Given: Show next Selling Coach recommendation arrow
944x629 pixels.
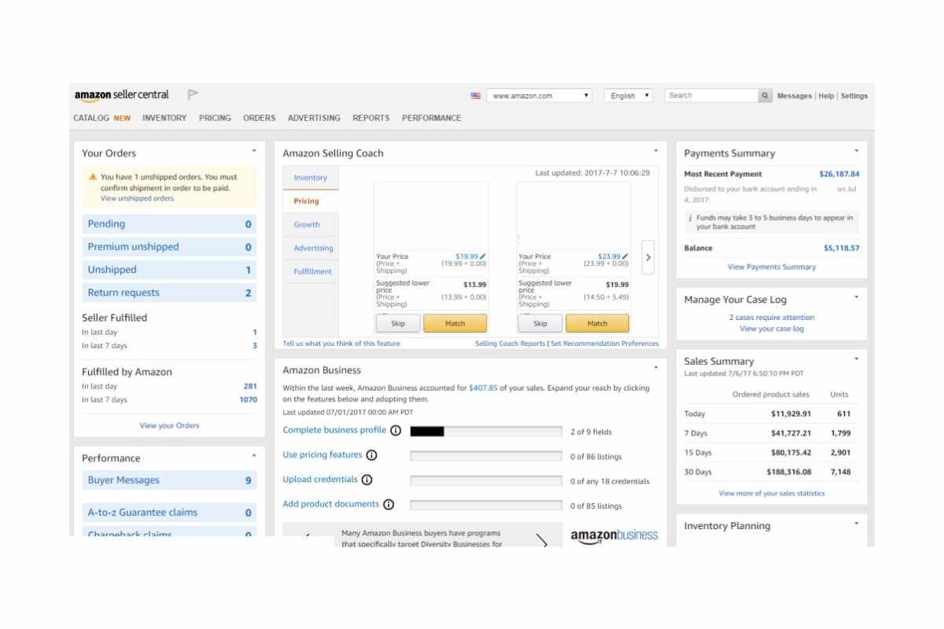Looking at the screenshot, I should [x=647, y=257].
